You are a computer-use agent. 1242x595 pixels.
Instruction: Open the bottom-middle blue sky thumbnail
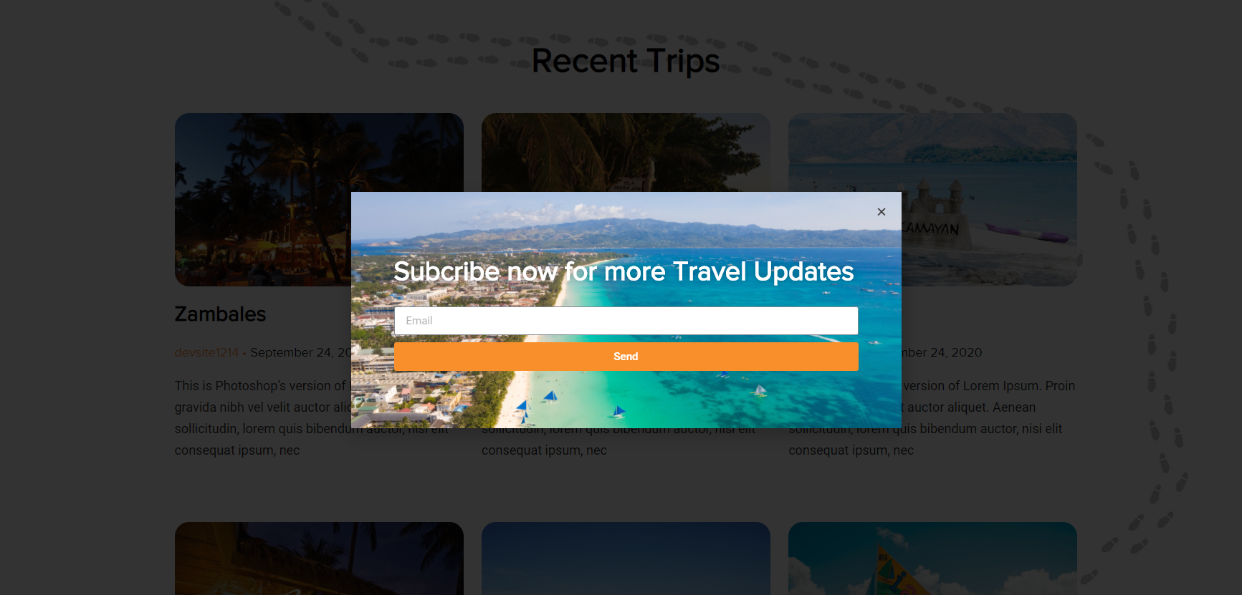click(626, 558)
